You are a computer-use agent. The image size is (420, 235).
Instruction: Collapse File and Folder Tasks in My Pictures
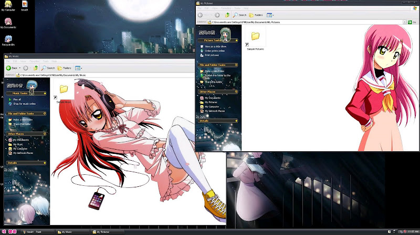(x=236, y=65)
